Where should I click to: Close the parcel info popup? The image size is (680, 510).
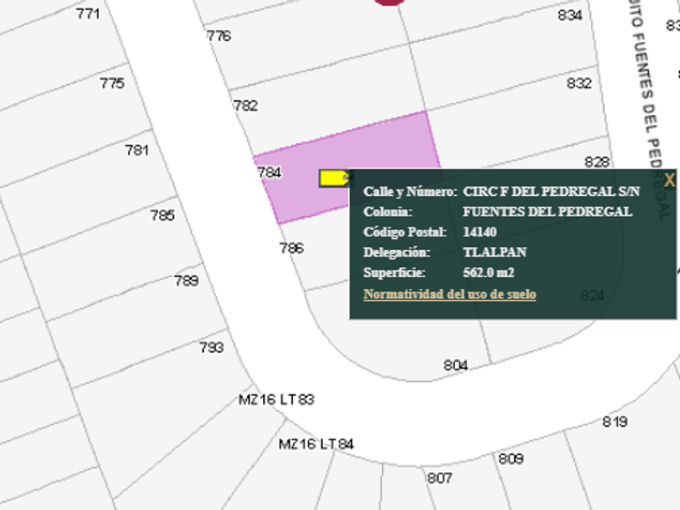[x=669, y=181]
